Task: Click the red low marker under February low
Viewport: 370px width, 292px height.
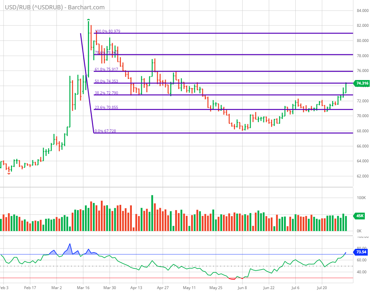Action: [9, 174]
